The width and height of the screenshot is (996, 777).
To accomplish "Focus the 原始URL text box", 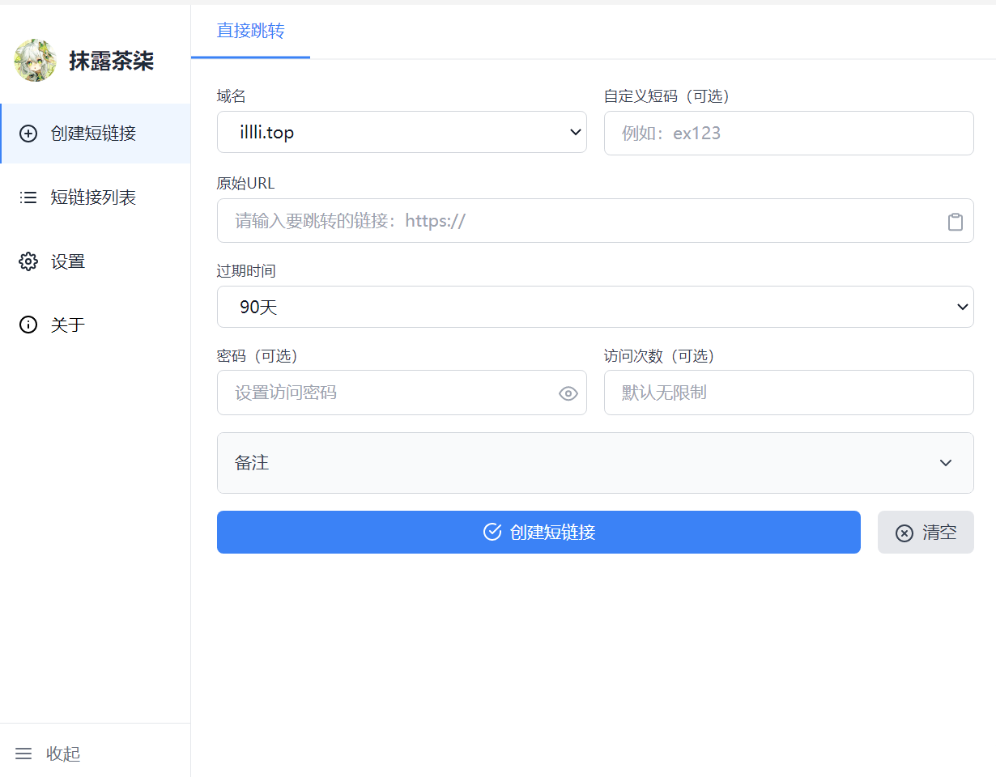I will [x=579, y=221].
